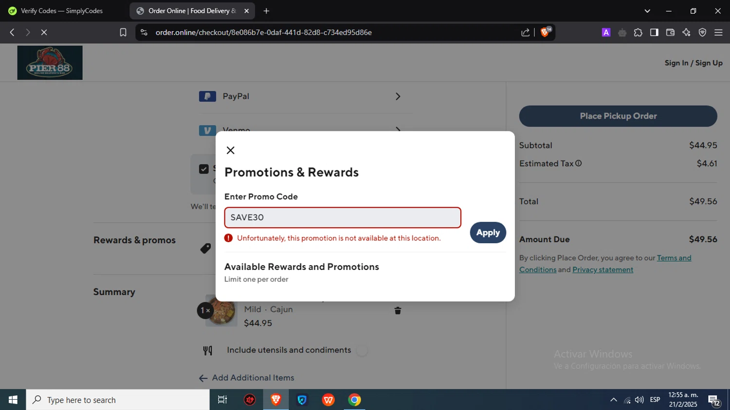Go forward in browser history

[x=28, y=32]
